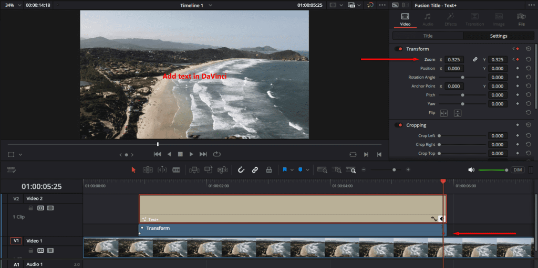Screen dimensions: 538x268
Task: Reset the Zoom parameter
Action: [528, 60]
